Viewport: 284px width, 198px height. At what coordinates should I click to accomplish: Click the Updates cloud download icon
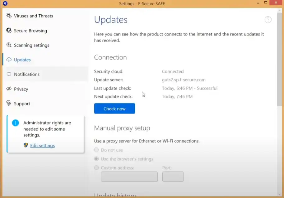[x=9, y=60]
